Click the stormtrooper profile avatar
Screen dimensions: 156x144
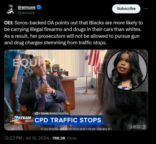(10, 10)
